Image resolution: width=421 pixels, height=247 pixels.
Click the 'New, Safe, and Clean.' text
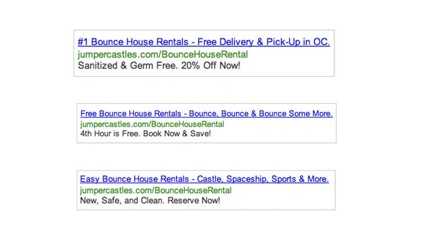point(122,200)
